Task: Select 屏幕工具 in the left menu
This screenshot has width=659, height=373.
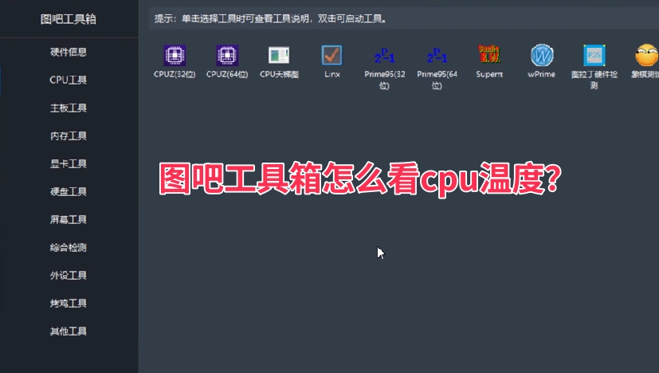Action: click(x=69, y=220)
